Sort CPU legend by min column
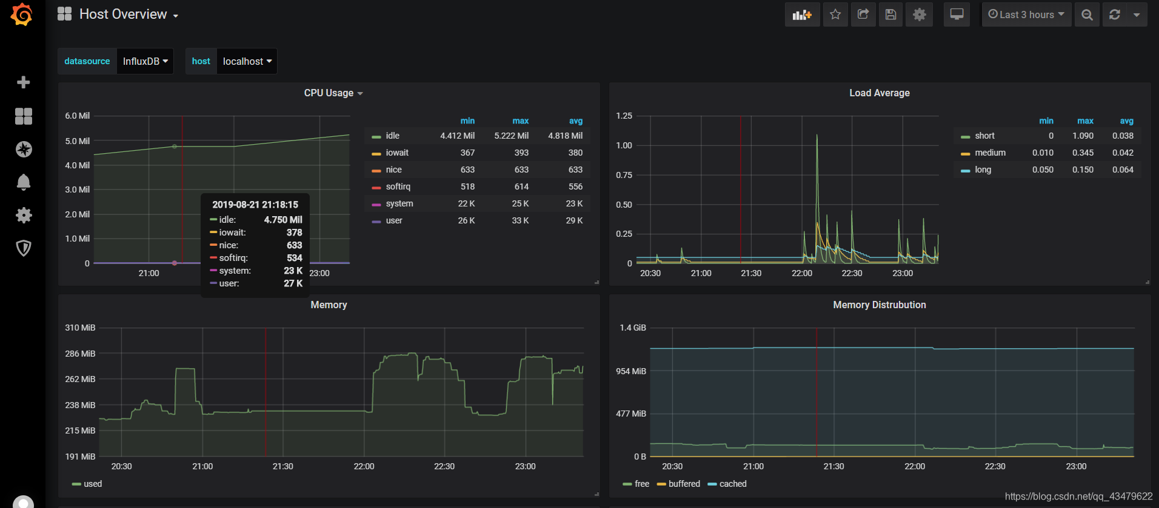 coord(467,120)
